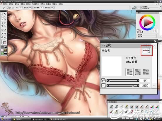Open the 圖層 Layers menu

[23, 4]
